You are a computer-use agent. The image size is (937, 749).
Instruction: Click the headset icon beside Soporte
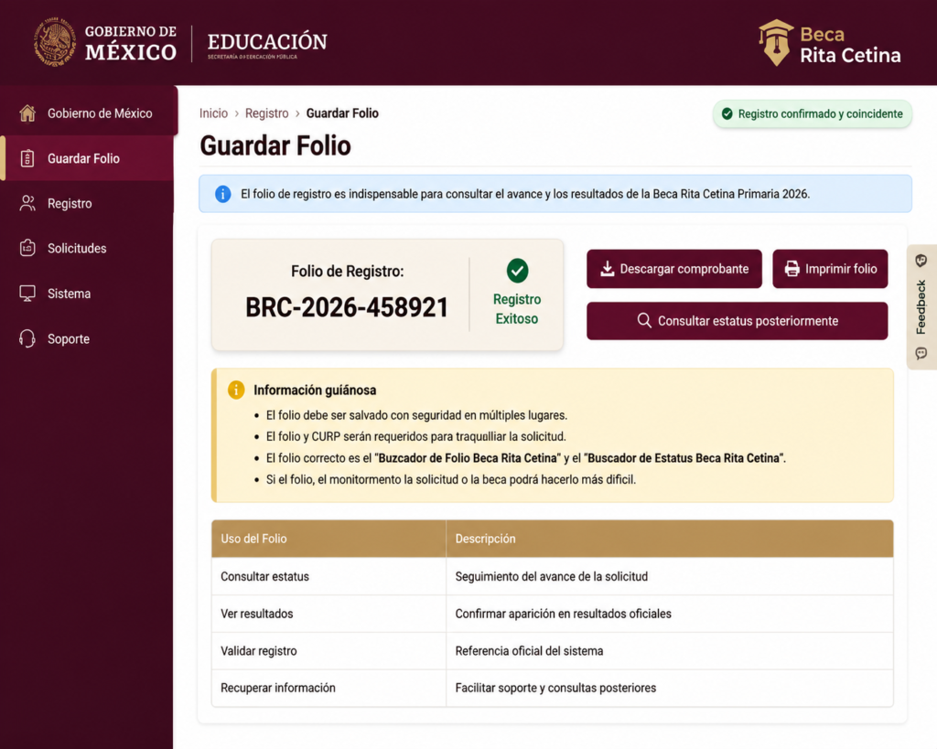[27, 338]
